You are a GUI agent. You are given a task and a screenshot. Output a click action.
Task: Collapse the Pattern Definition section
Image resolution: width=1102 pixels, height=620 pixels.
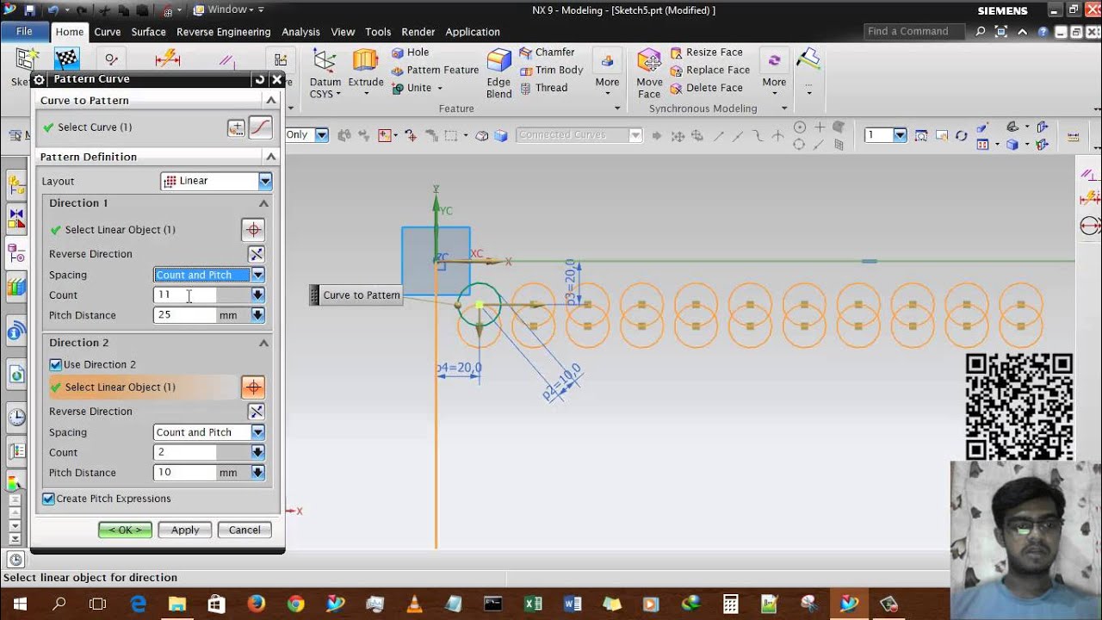270,157
